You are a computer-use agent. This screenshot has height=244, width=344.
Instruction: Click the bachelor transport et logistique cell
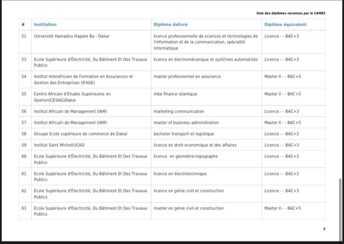coord(184,134)
